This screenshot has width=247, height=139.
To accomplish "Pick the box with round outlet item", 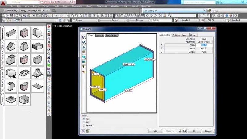I will pyautogui.click(x=24, y=99).
